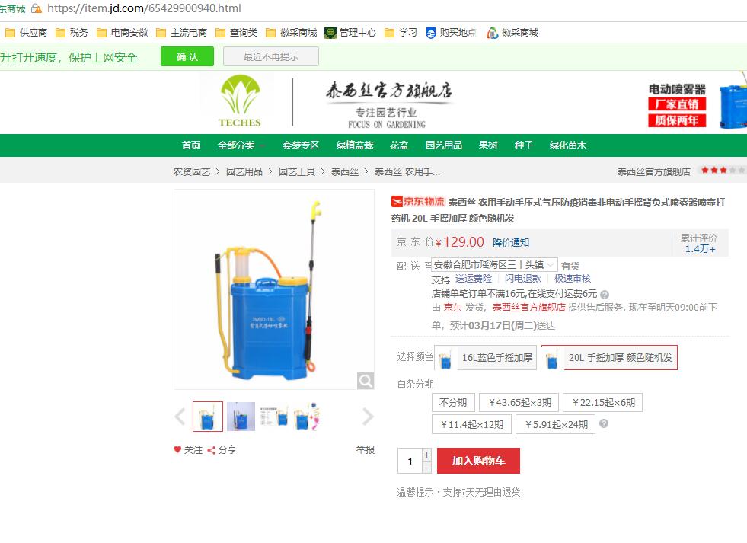Image resolution: width=747 pixels, height=543 pixels.
Task: Click the magnifier icon on product image
Action: click(366, 381)
